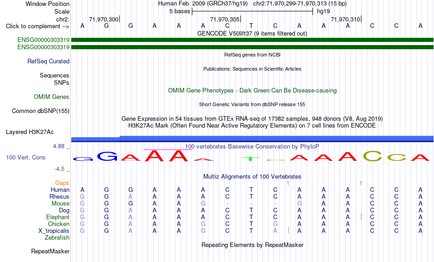
Task: Click the Window Position label
Action: (x=48, y=4)
